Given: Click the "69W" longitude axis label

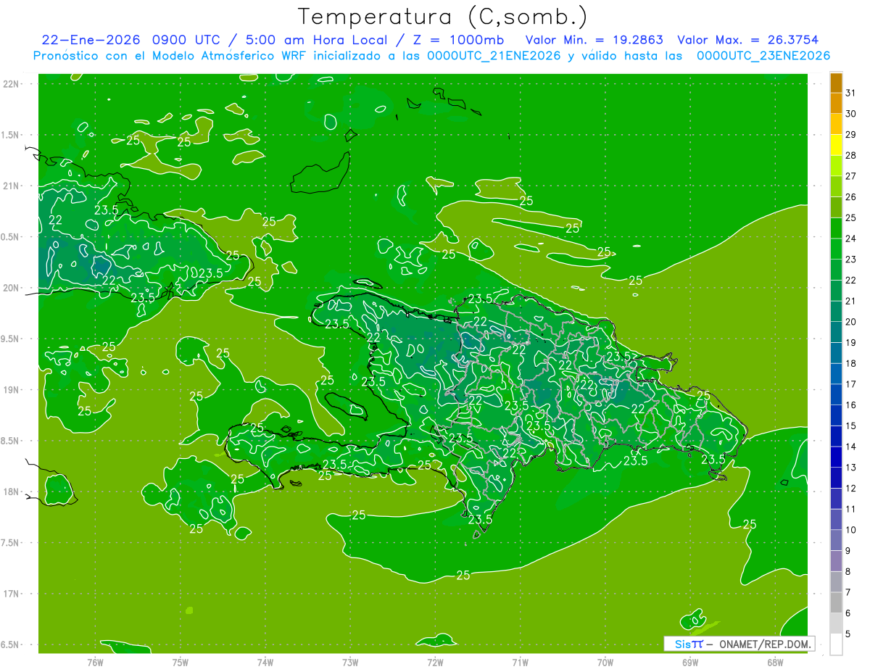Looking at the screenshot, I should pos(690,663).
